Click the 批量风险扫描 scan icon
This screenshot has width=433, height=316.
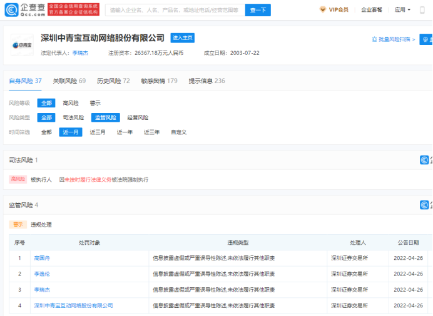click(x=374, y=39)
